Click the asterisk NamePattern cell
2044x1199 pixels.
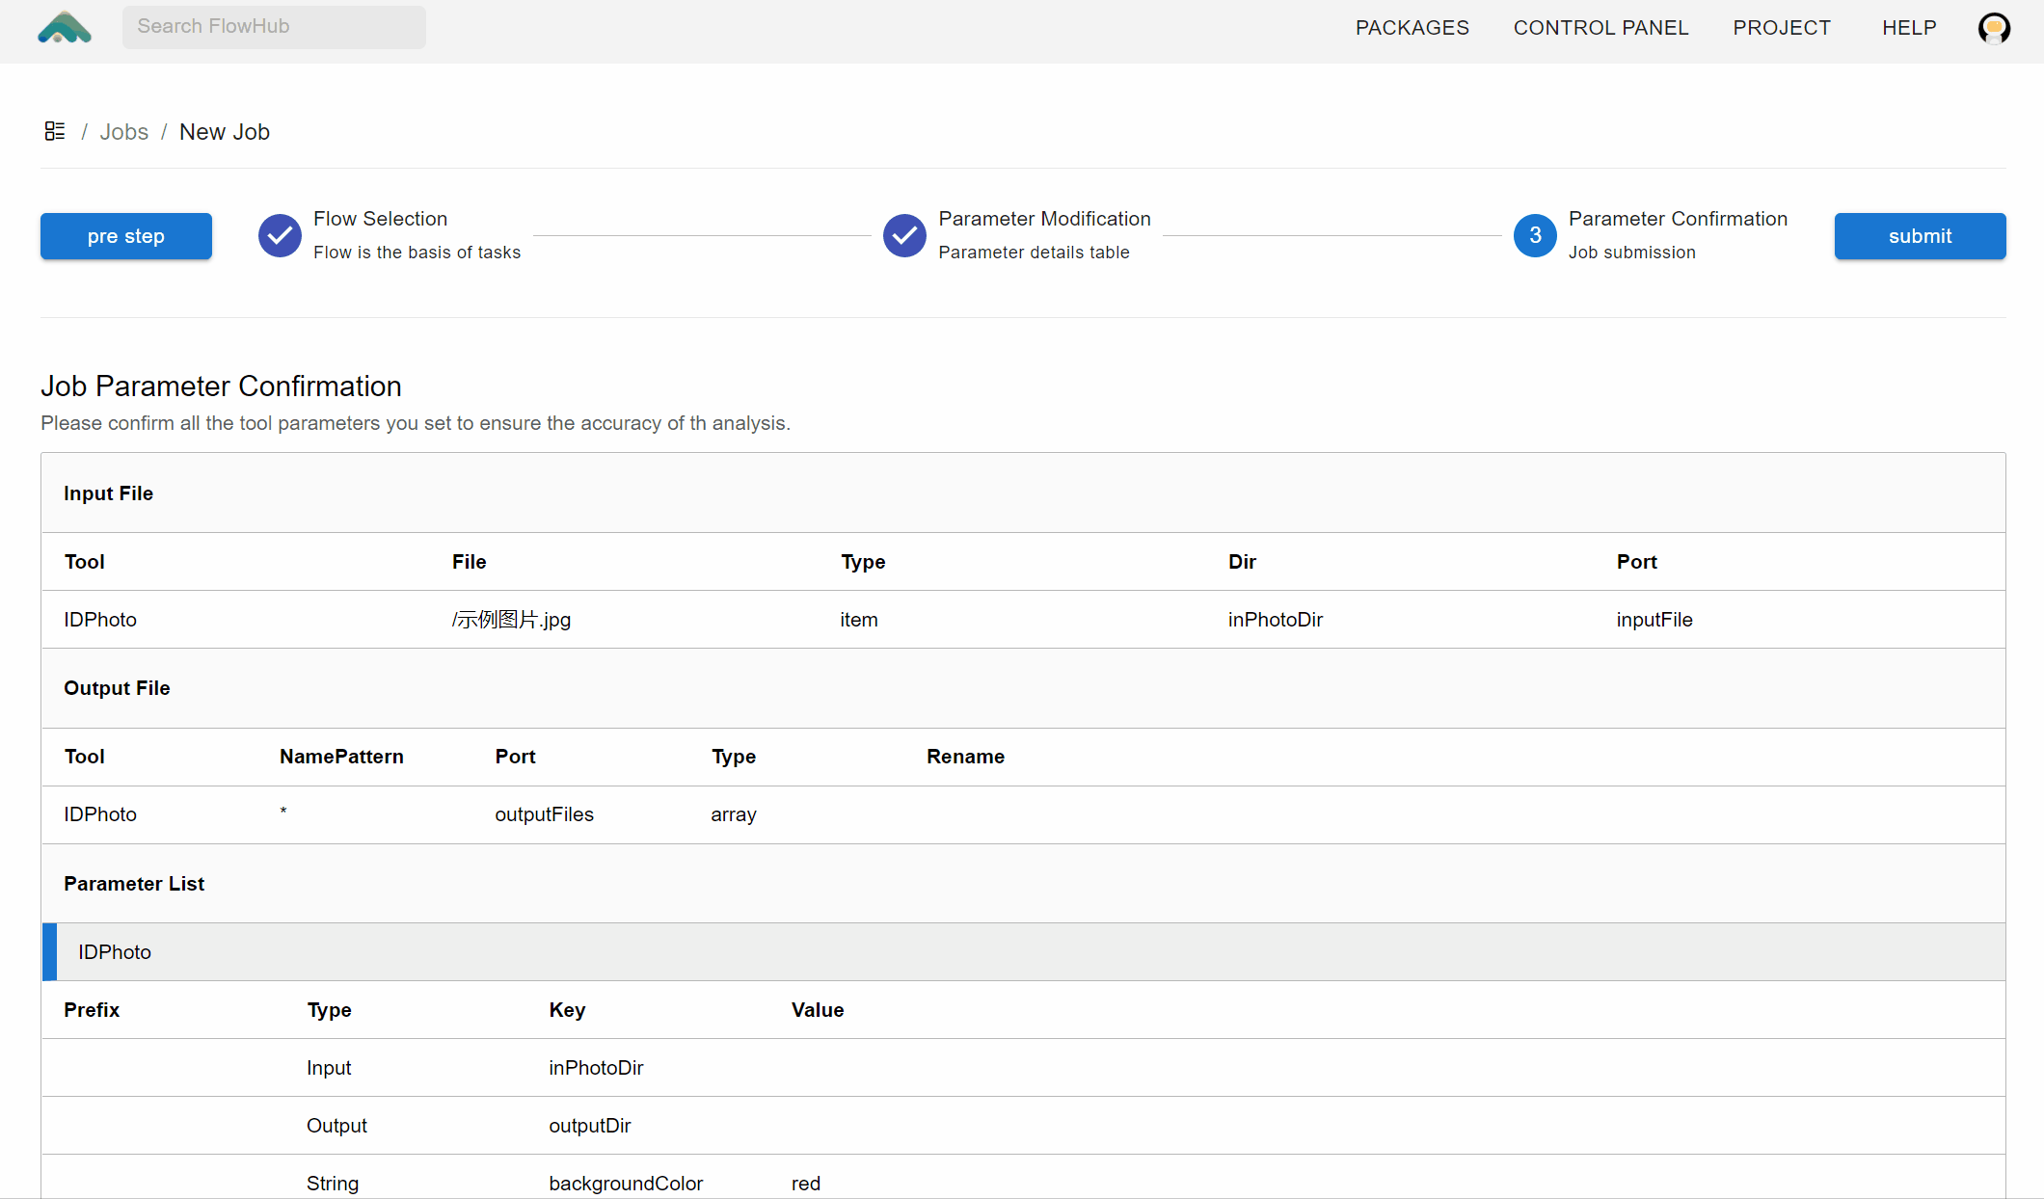click(283, 812)
